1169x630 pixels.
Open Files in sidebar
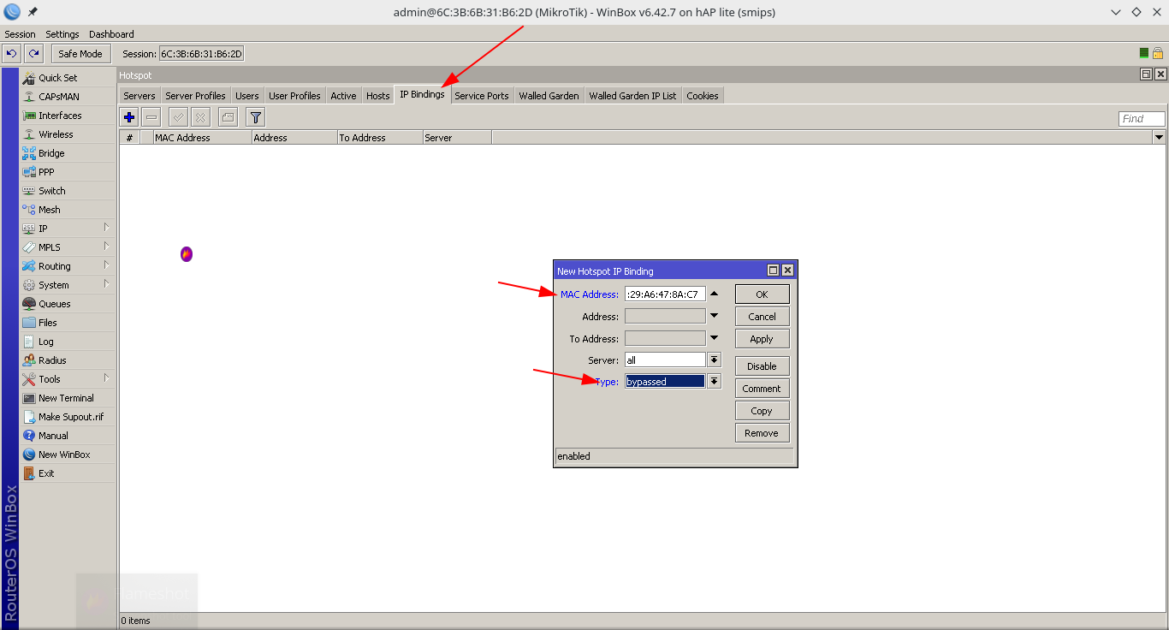(68, 323)
